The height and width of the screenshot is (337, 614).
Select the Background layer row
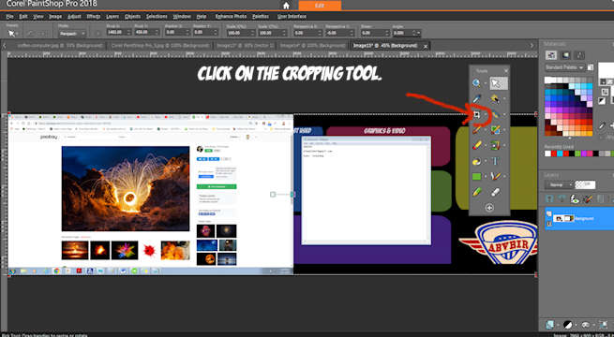click(579, 218)
